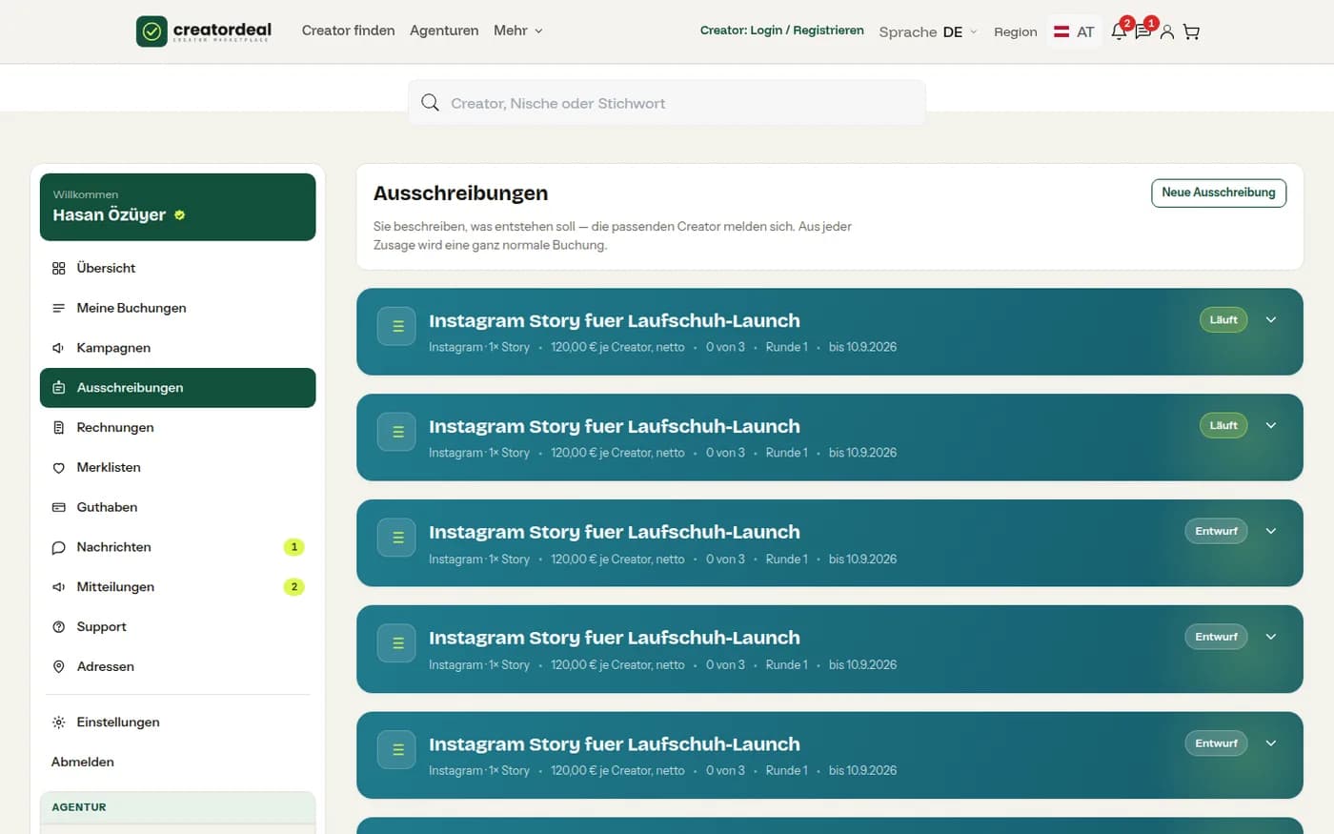Screen dimensions: 1334x834
Task: Open the shopping cart icon
Action: click(1191, 31)
